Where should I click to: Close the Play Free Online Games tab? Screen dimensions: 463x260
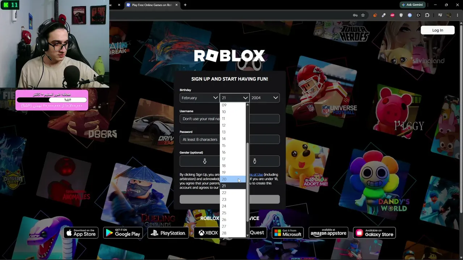pos(177,5)
